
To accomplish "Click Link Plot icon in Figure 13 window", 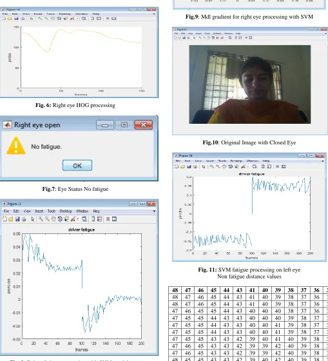I will [x=84, y=219].
